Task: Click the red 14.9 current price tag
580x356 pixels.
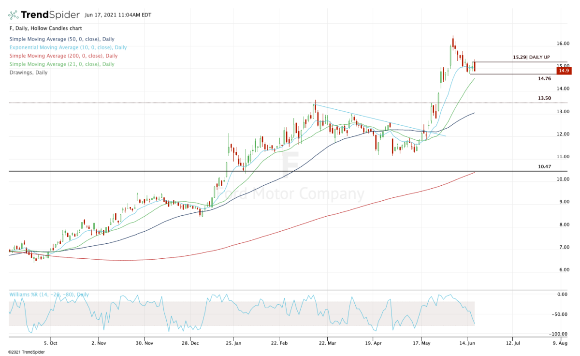Action: point(563,71)
